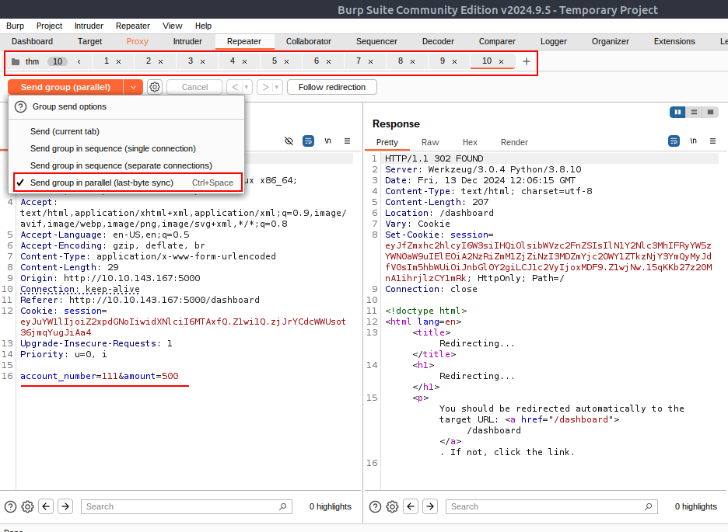The height and width of the screenshot is (532, 728).
Task: Select side-by-side request/response layout
Action: [x=677, y=112]
